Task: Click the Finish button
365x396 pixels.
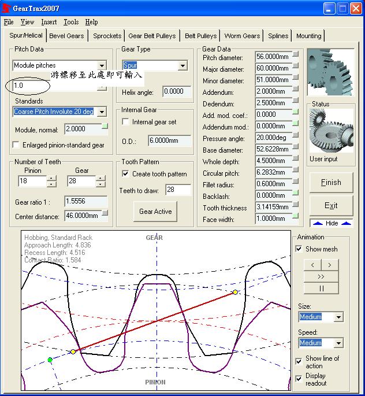Action: click(x=331, y=182)
